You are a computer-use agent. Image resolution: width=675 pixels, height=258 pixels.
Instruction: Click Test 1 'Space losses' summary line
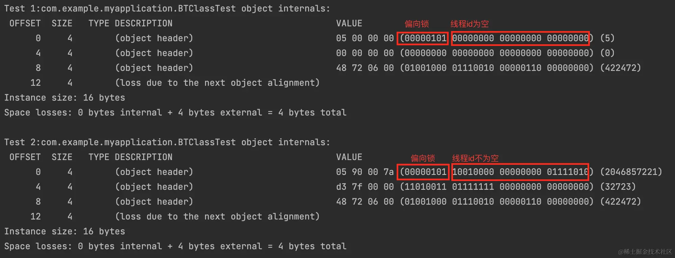175,112
